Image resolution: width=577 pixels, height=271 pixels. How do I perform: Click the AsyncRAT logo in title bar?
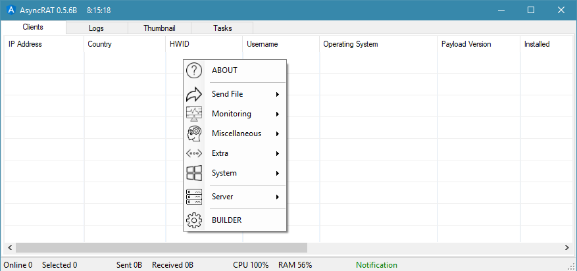[11, 10]
